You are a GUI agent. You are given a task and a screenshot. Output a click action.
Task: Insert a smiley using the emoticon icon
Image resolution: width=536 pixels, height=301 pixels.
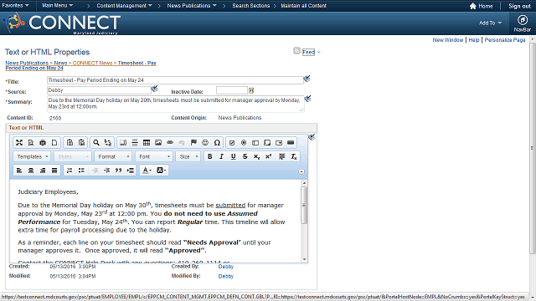pyautogui.click(x=205, y=143)
